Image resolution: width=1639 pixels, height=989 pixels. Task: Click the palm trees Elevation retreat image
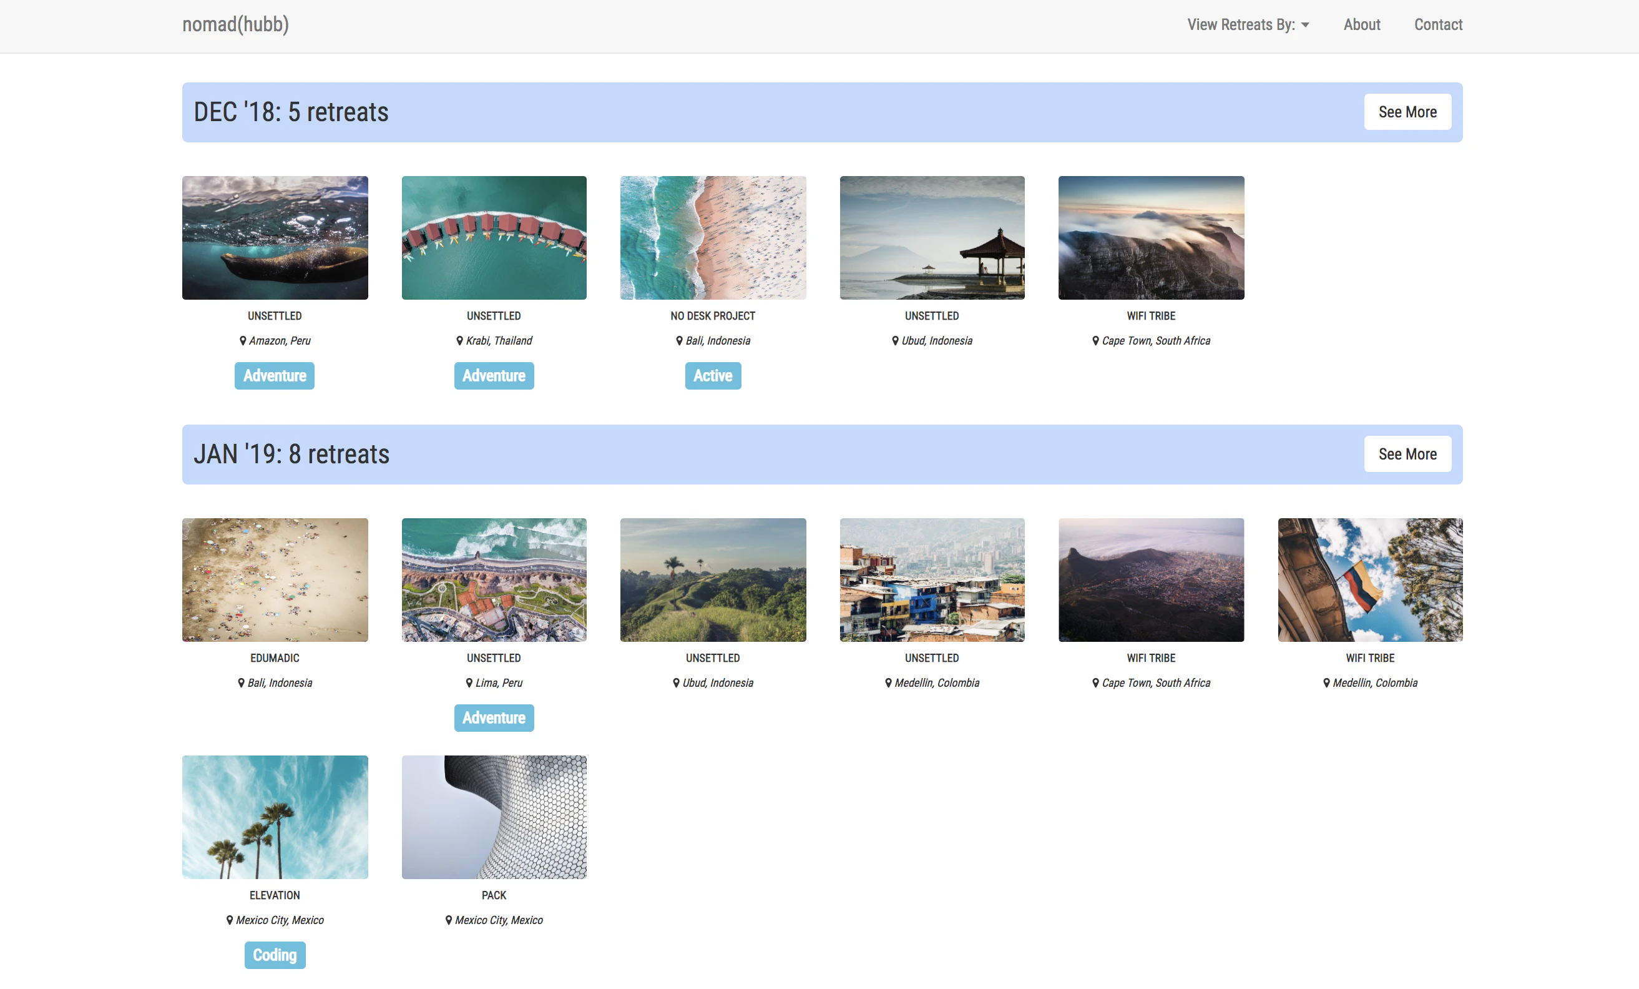click(x=275, y=817)
